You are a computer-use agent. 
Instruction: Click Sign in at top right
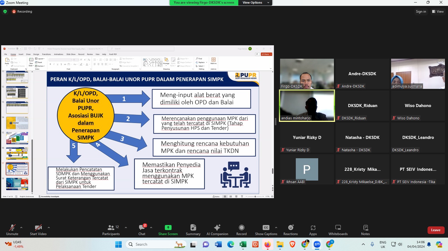421,11
